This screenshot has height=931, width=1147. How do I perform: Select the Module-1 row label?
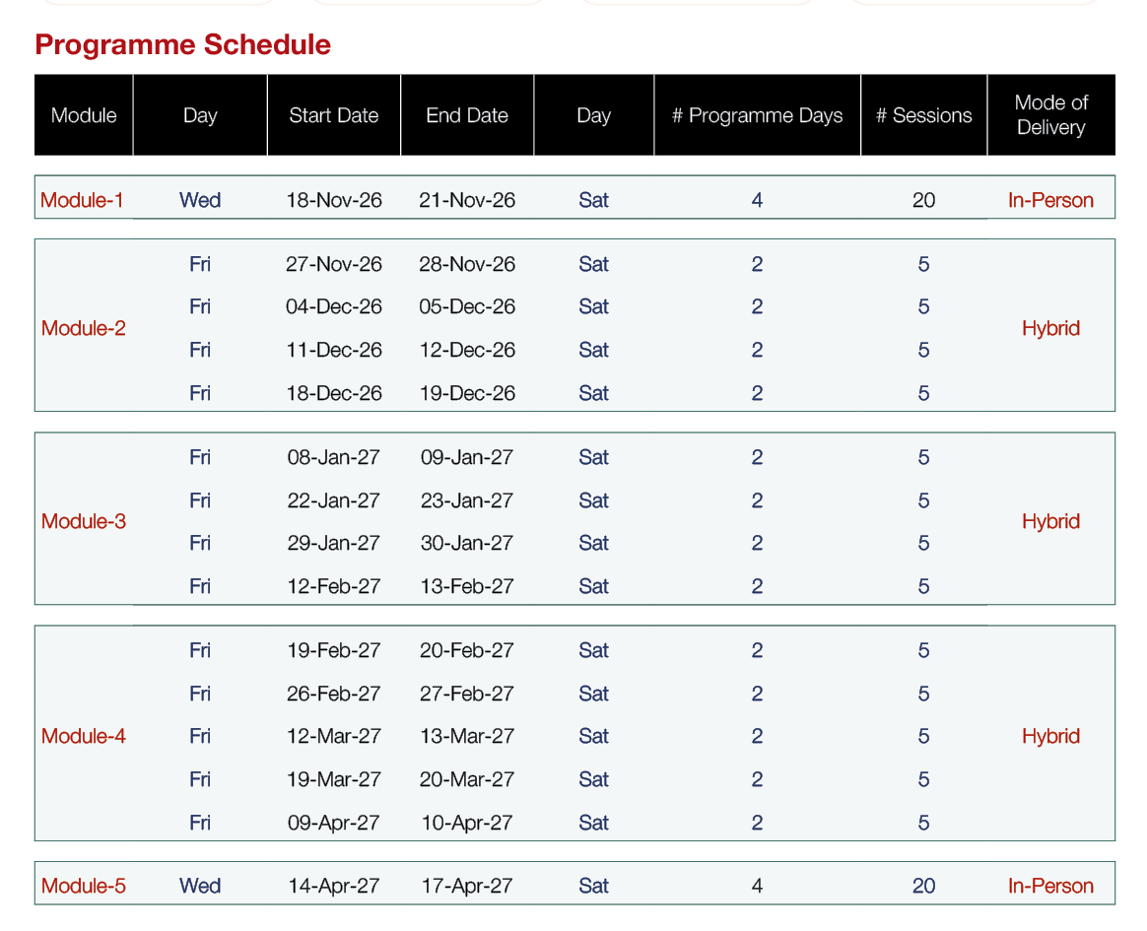pos(82,200)
